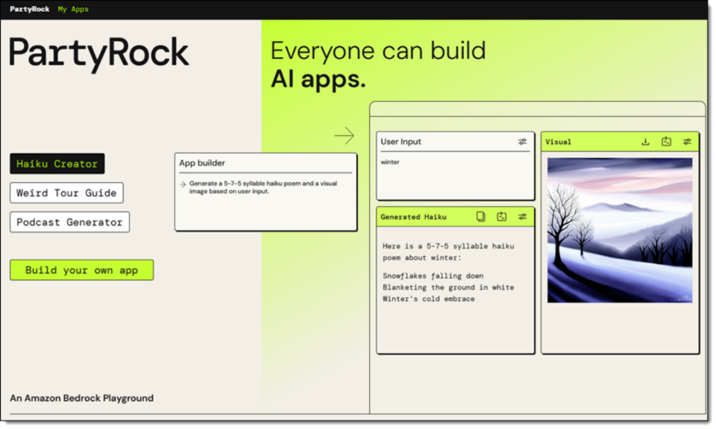
Task: Copy the Generated Haiku text icon
Action: coord(481,217)
